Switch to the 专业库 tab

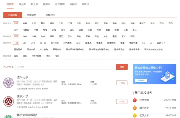(22, 5)
